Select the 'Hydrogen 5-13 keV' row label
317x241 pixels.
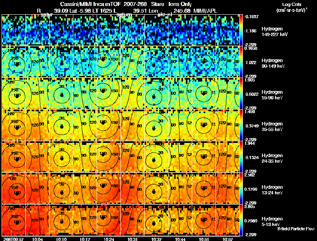click(x=272, y=222)
